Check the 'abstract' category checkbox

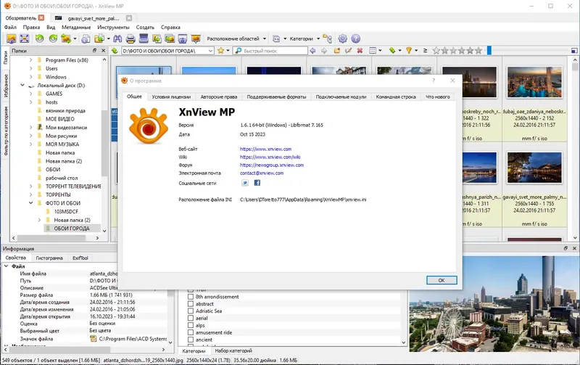point(191,304)
